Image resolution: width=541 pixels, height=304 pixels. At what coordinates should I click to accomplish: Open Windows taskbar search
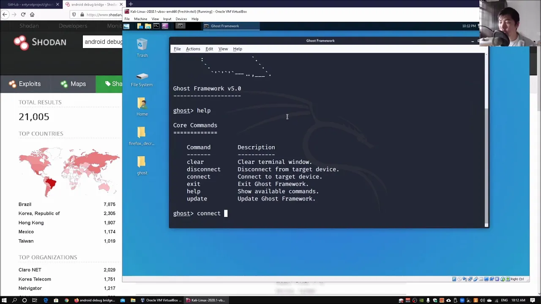pos(14,300)
